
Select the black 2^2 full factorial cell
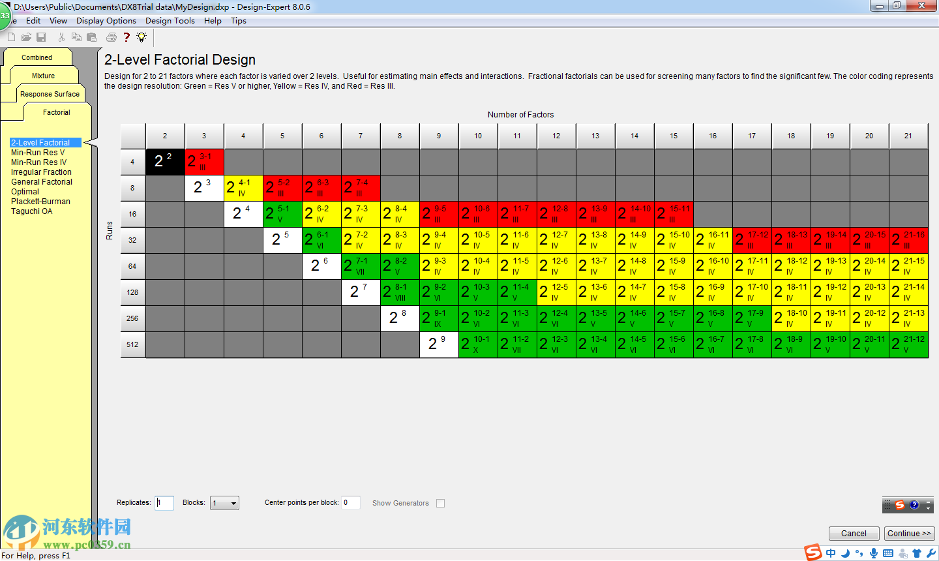coord(165,162)
